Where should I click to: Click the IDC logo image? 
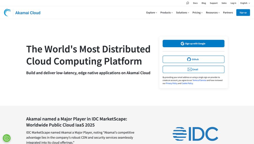(195, 134)
